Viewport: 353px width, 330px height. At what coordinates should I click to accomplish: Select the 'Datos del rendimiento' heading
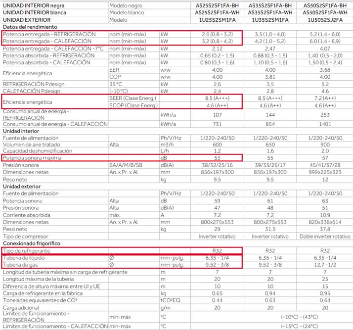30,27
